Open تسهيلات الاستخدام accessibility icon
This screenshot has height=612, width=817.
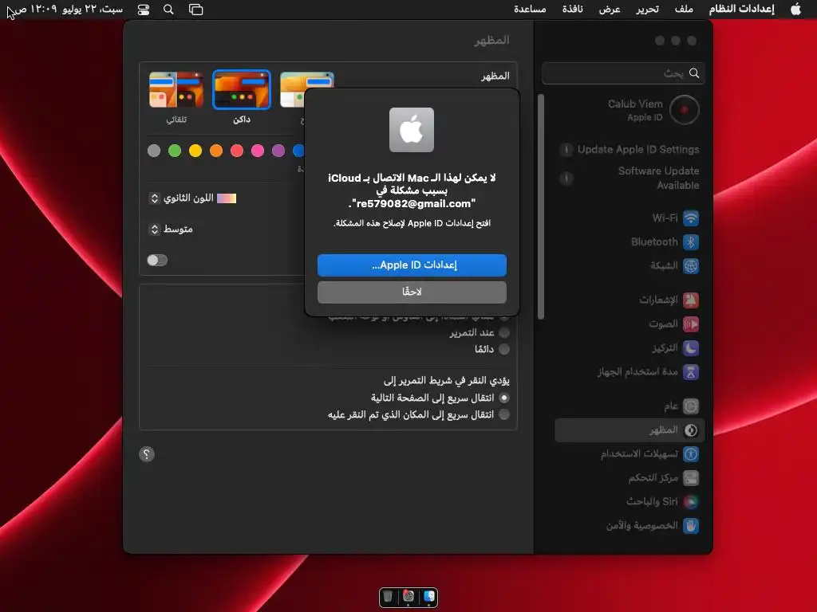690,453
